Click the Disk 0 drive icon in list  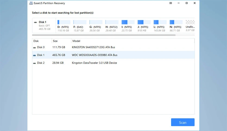(x=34, y=47)
